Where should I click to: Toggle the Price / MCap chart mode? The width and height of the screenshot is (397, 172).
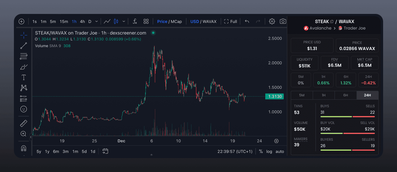(169, 22)
